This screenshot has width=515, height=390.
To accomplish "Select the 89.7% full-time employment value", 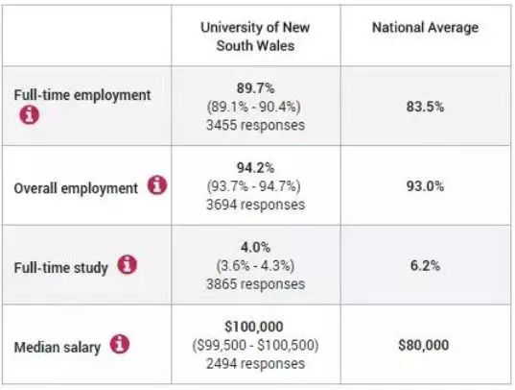I will click(255, 88).
